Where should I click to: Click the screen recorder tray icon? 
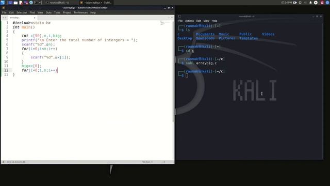(295, 3)
